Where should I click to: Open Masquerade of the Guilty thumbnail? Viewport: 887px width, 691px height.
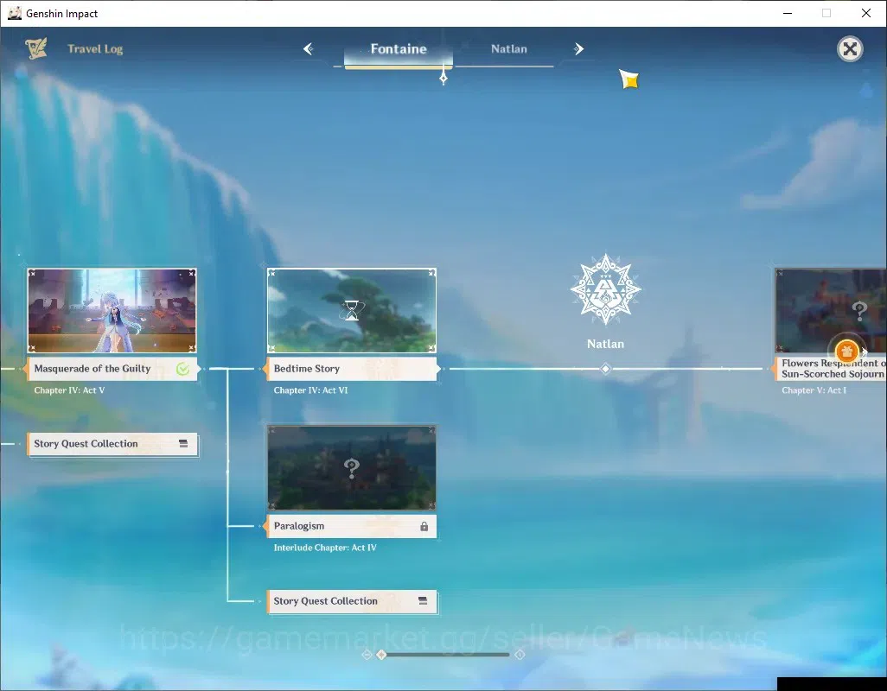(112, 311)
